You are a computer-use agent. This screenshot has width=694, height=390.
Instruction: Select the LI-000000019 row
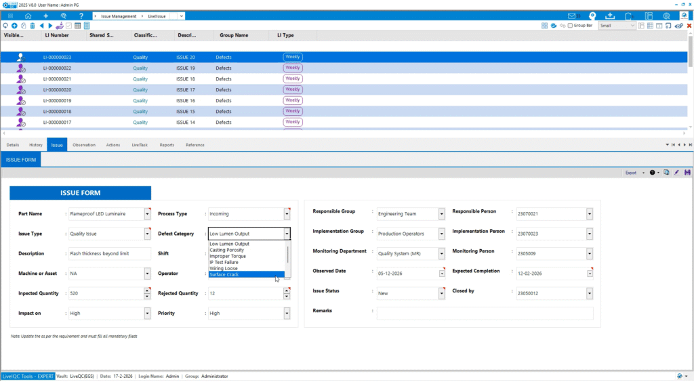tap(344, 100)
